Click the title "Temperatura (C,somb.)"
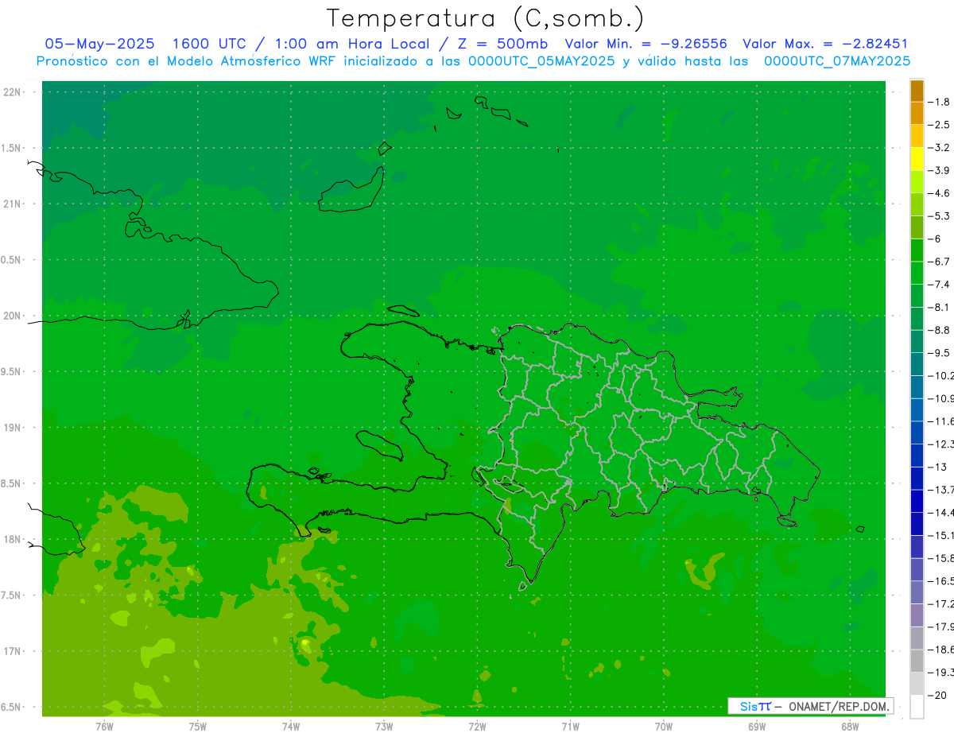The width and height of the screenshot is (954, 737). 485,18
